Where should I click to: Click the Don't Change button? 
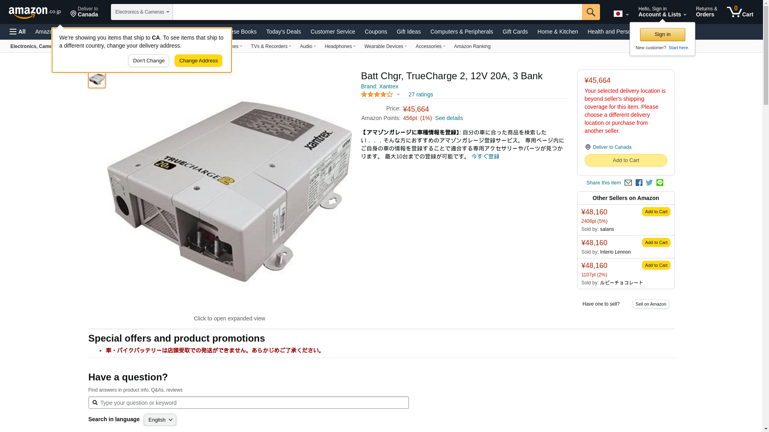tap(149, 61)
